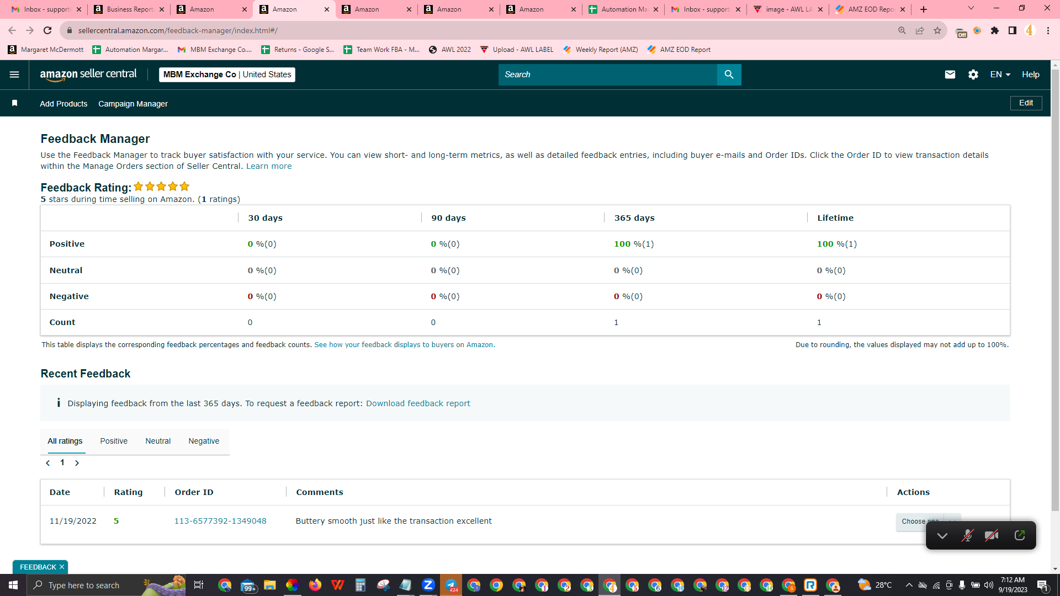Open the Choose one actions dropdown

pyautogui.click(x=928, y=521)
